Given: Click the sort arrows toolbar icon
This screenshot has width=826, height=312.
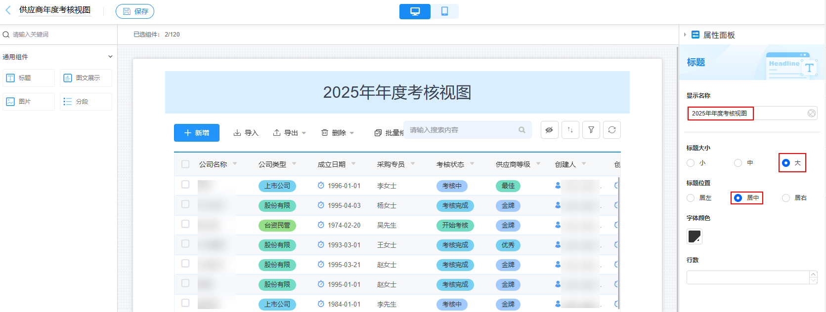Looking at the screenshot, I should point(570,130).
